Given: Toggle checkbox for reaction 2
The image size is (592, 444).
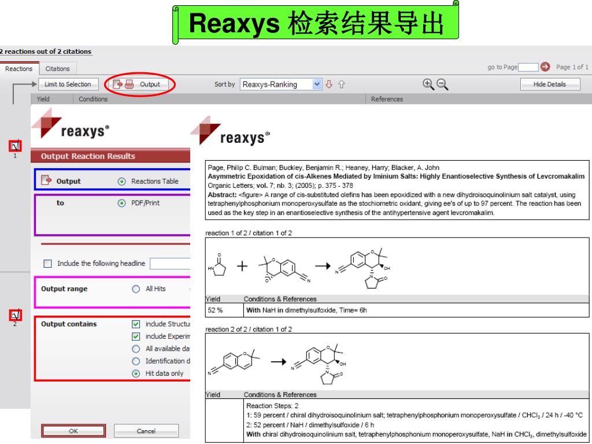Looking at the screenshot, I should pos(15,315).
